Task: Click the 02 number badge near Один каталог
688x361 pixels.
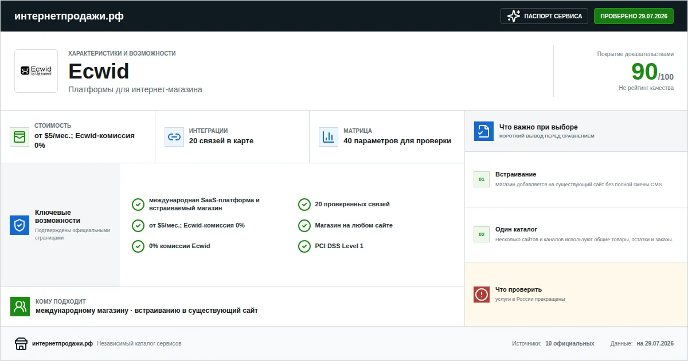Action: coord(482,234)
